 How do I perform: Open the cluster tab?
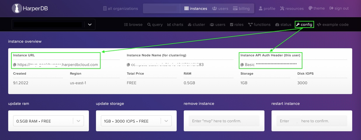click(x=197, y=25)
